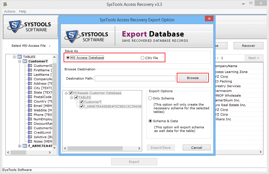Click the CustomerID field icon in left tree
This screenshot has width=269, height=174.
[30, 66]
